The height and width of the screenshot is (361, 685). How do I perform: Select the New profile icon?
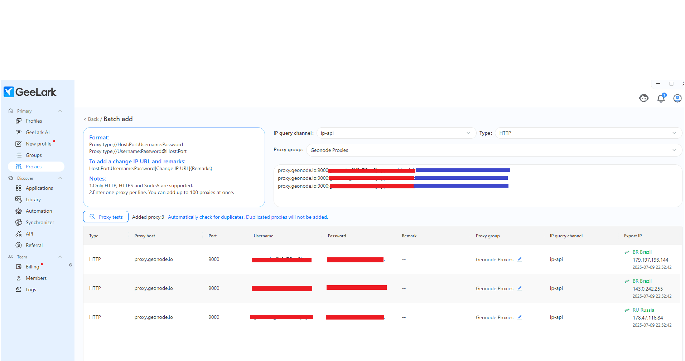19,144
